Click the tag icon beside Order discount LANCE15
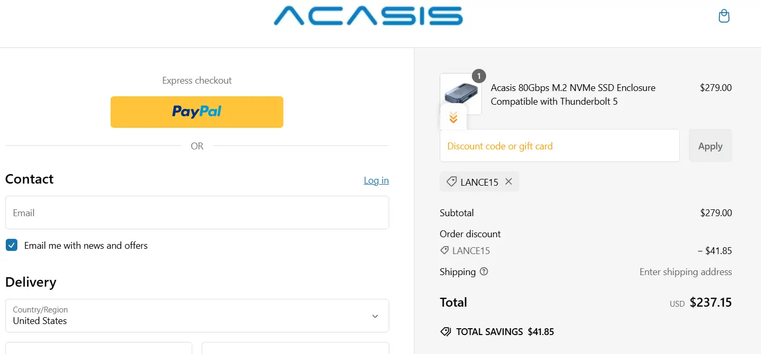761x354 pixels. point(444,250)
